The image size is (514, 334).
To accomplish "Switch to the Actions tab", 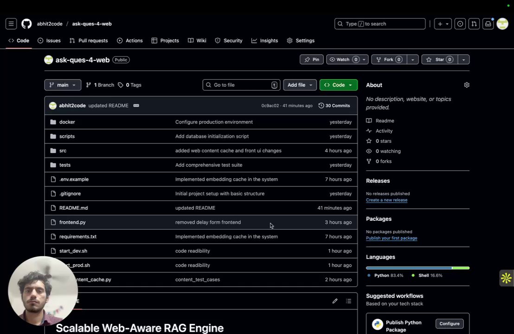I will click(x=130, y=40).
